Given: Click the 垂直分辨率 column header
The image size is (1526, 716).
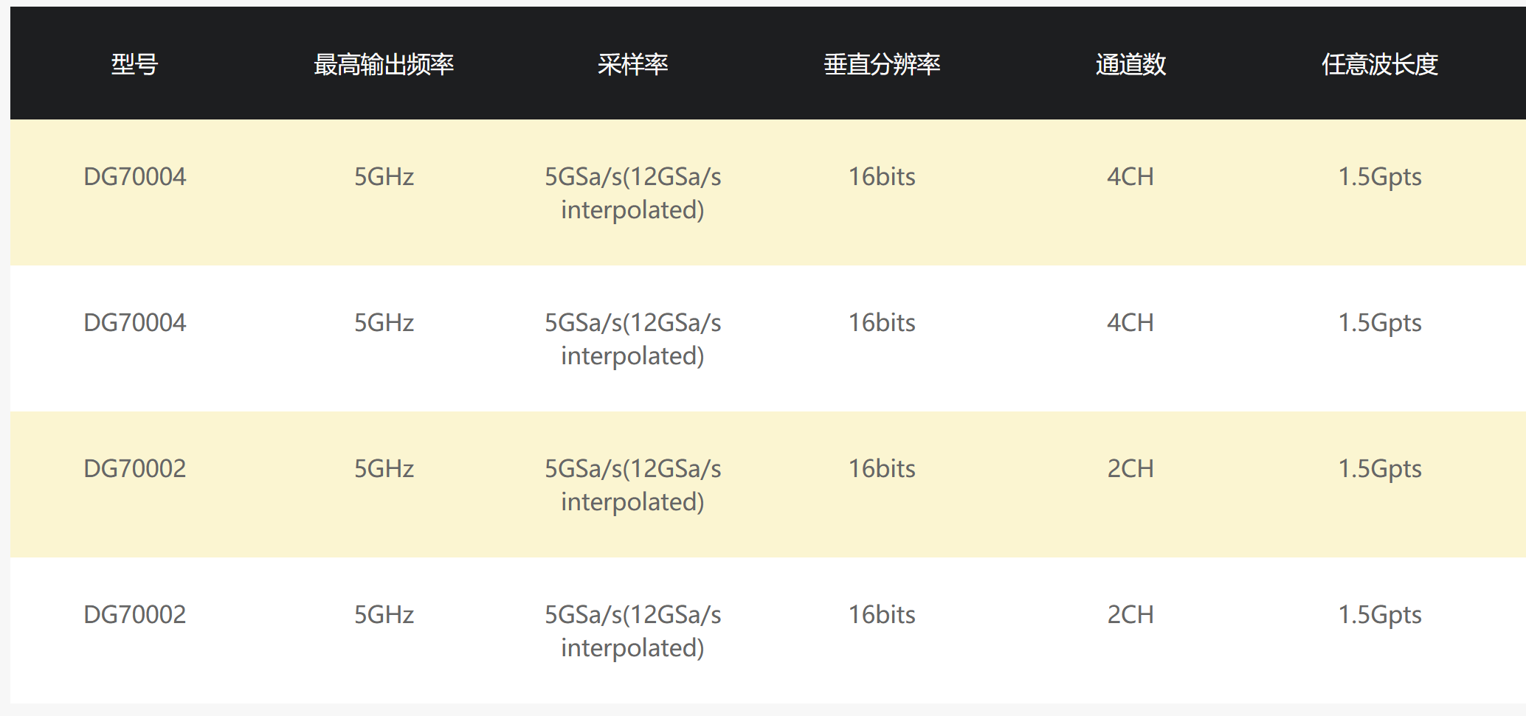Looking at the screenshot, I should tap(882, 65).
